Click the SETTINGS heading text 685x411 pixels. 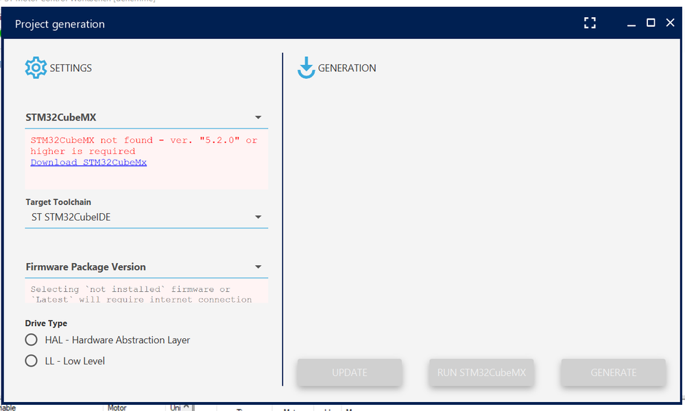pyautogui.click(x=71, y=68)
